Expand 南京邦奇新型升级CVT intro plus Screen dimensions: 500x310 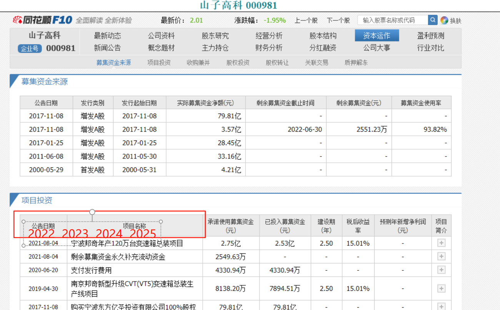click(x=441, y=288)
